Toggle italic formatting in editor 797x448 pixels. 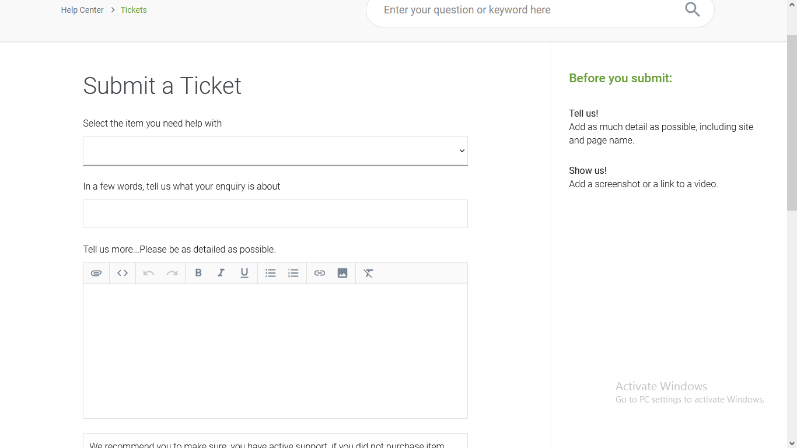tap(221, 273)
